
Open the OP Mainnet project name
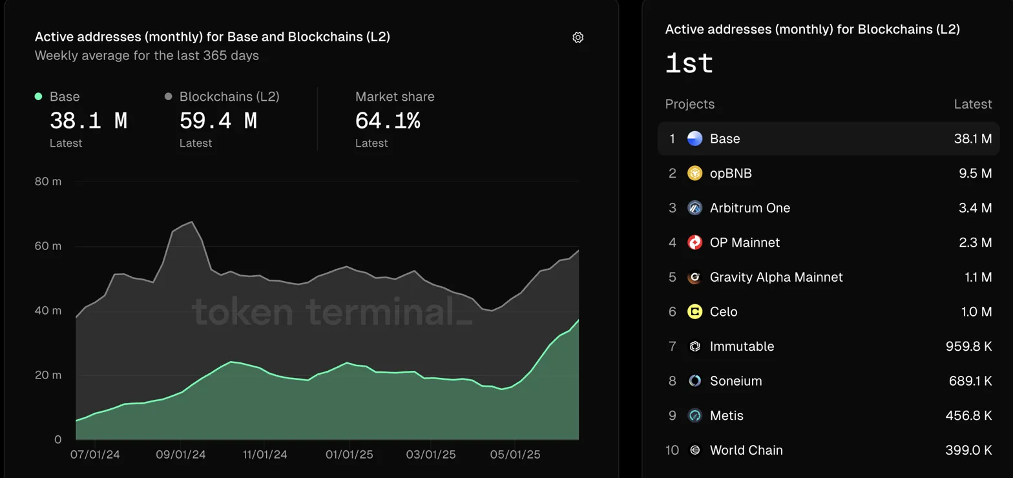coord(745,242)
